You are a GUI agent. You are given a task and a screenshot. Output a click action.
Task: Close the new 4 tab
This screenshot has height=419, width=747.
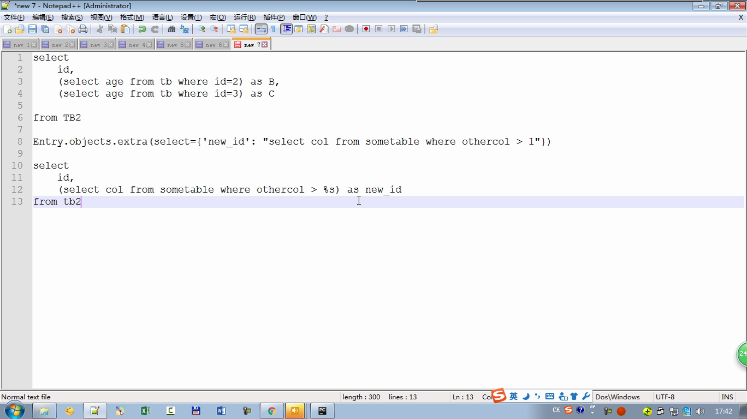pos(150,45)
